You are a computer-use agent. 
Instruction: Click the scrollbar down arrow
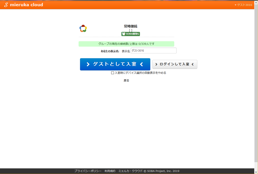tap(256, 172)
